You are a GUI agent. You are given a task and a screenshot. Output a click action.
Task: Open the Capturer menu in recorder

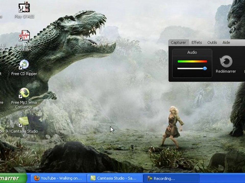178,42
